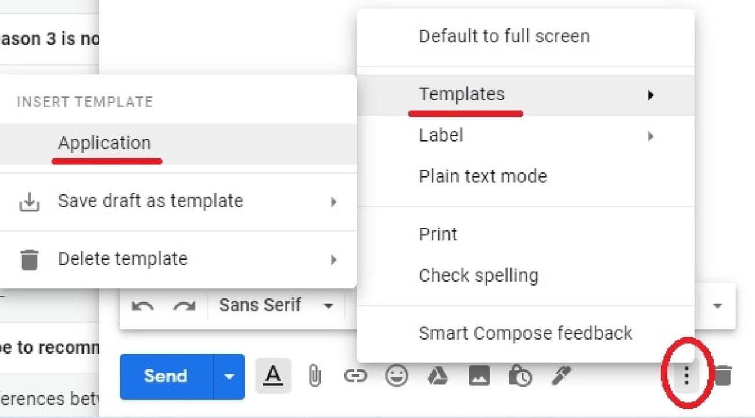Open the emoji picker
755x418 pixels.
(397, 376)
